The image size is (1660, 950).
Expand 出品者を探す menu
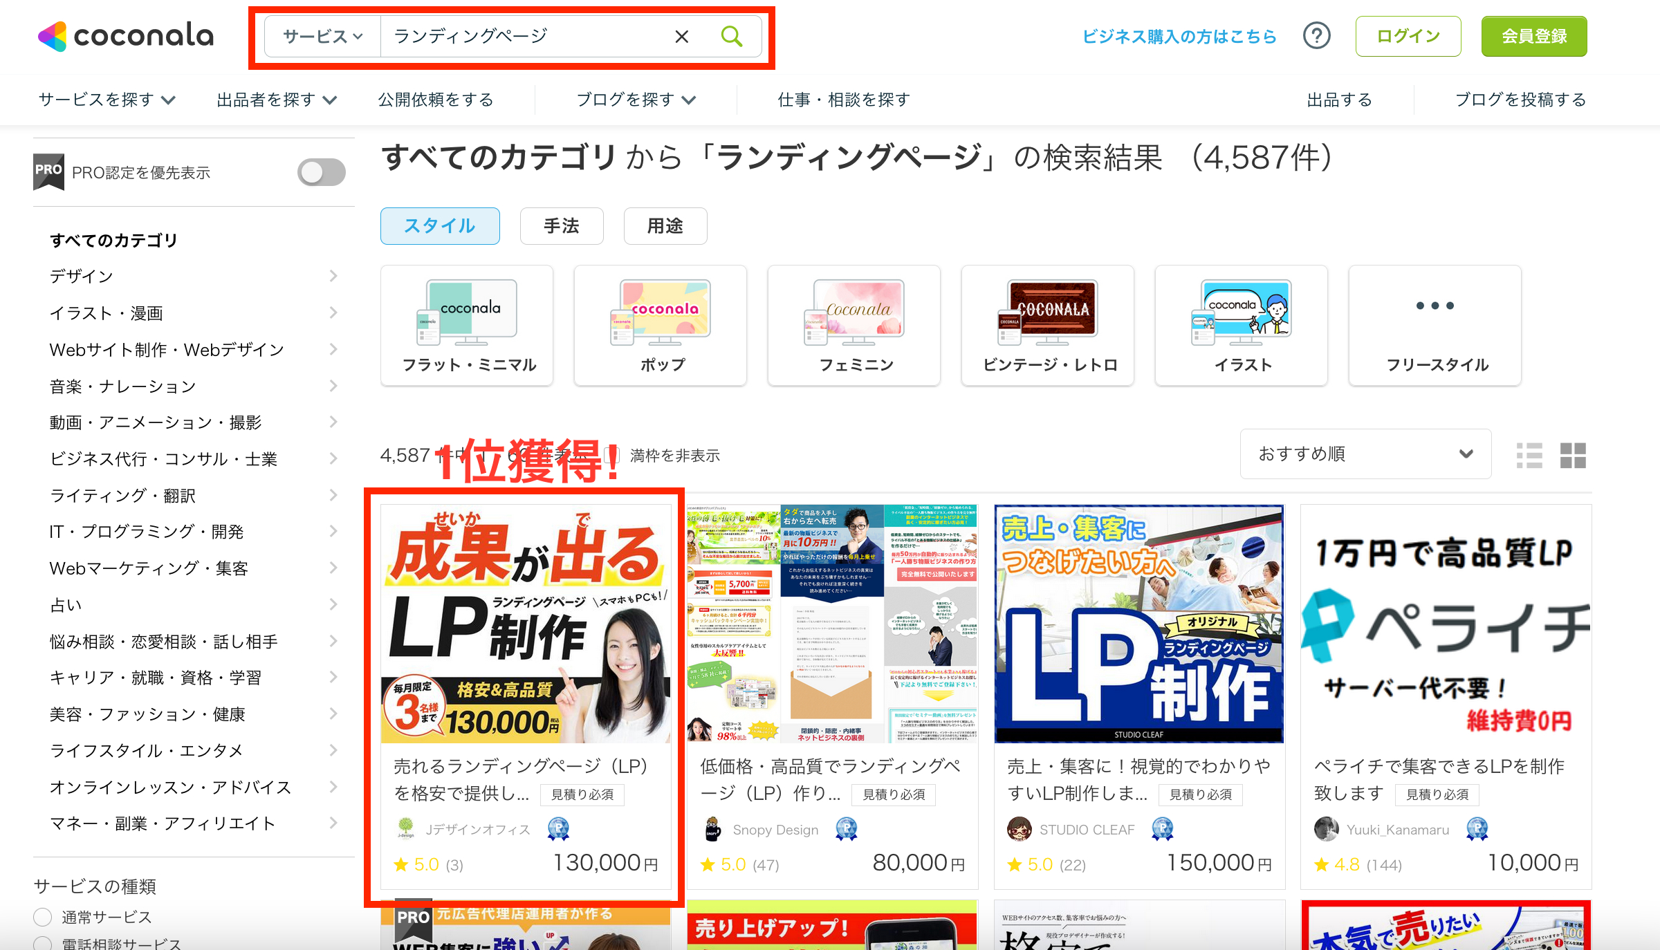(277, 100)
